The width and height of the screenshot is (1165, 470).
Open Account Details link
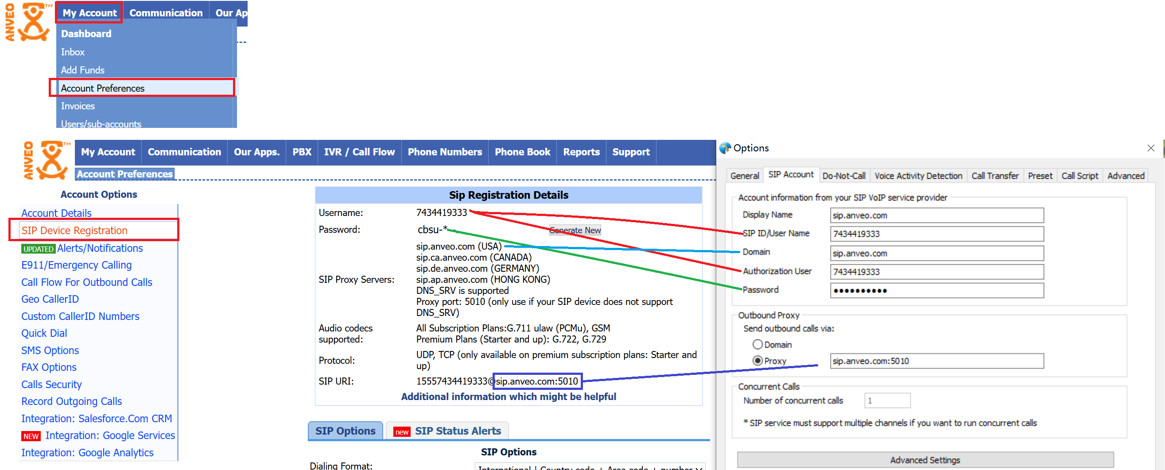57,213
